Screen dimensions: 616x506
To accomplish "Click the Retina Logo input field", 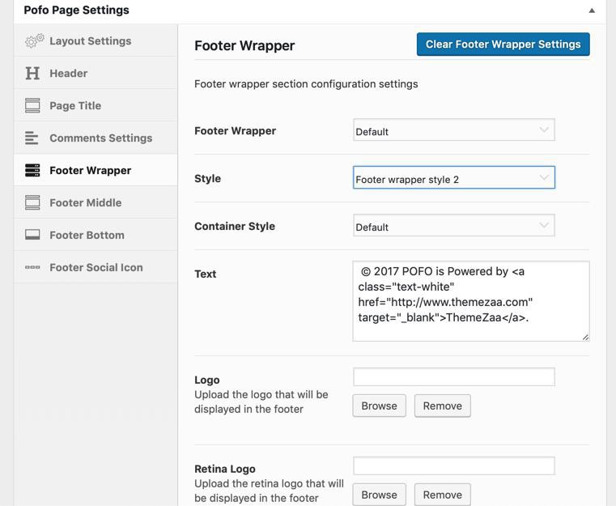I will [453, 466].
